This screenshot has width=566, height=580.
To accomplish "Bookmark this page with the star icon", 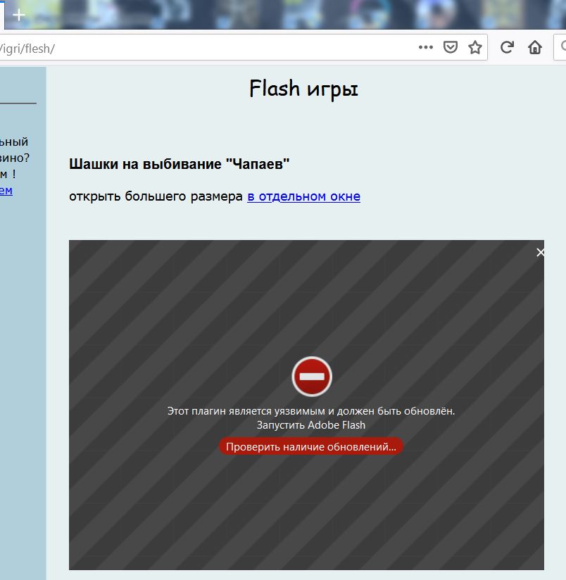I will tap(475, 47).
